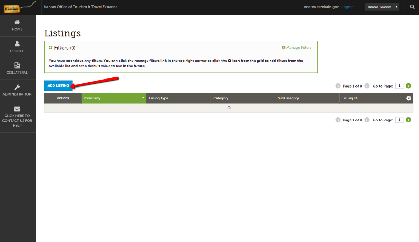
Task: Click the bottom Go to Page field
Action: [x=399, y=120]
